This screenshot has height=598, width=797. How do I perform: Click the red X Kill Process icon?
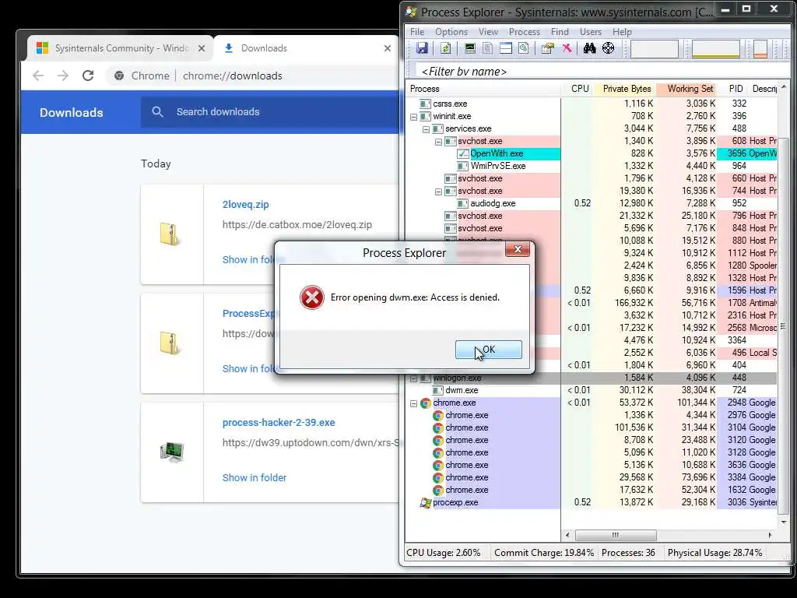pyautogui.click(x=567, y=48)
